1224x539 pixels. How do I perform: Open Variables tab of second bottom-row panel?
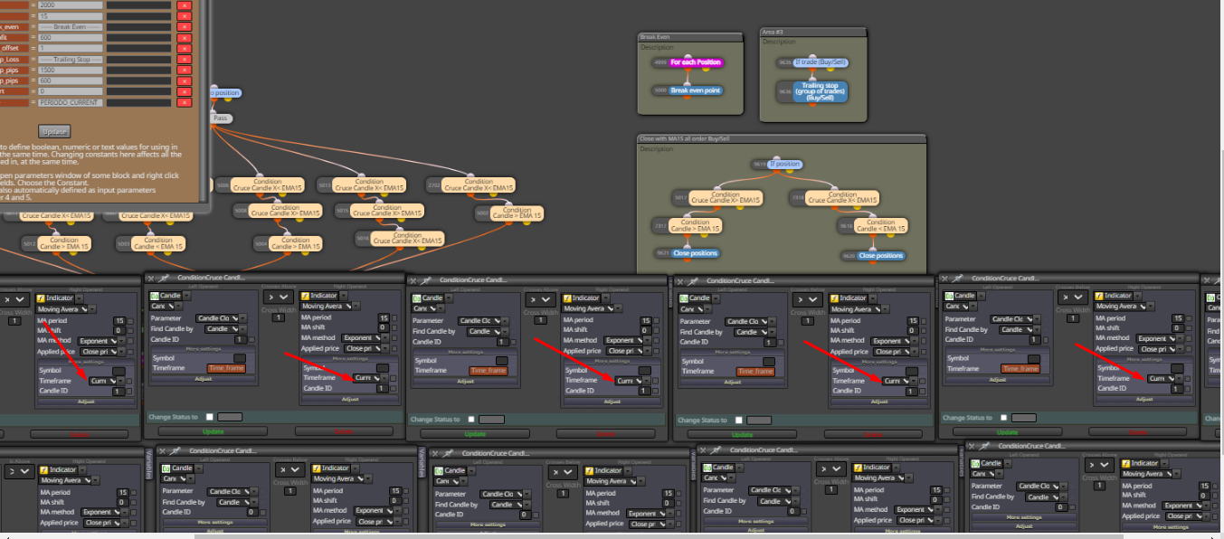pyautogui.click(x=422, y=462)
